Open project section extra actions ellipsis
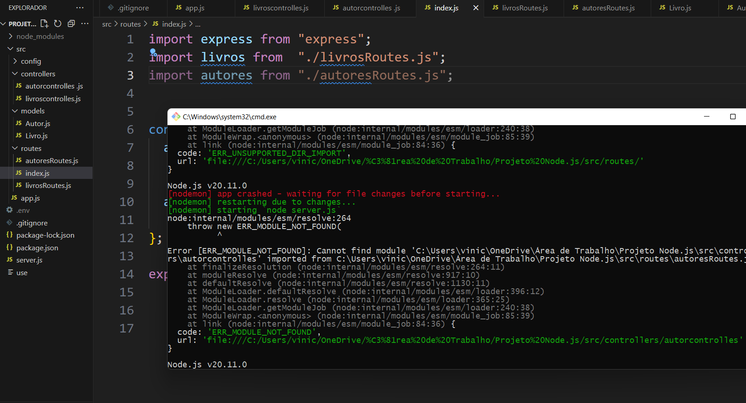The height and width of the screenshot is (403, 746). [84, 23]
